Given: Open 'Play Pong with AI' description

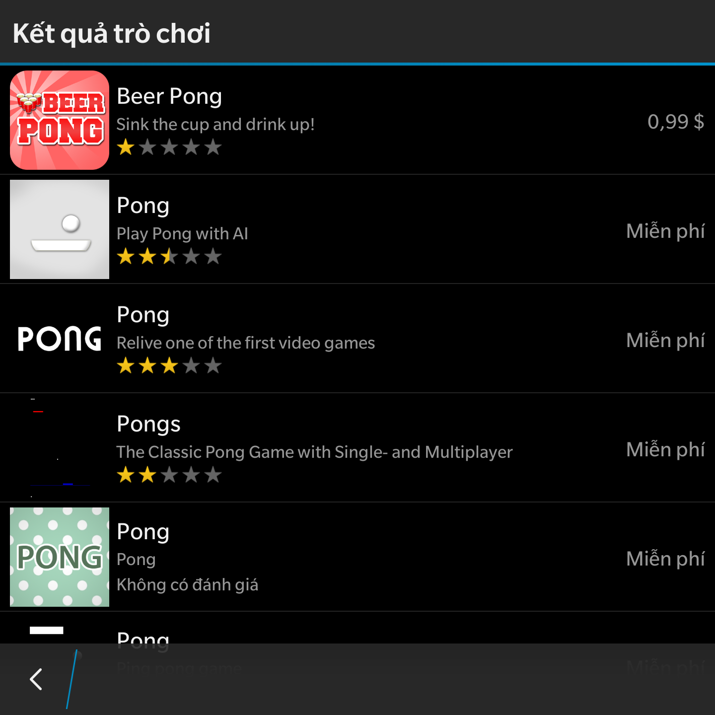Looking at the screenshot, I should point(182,234).
